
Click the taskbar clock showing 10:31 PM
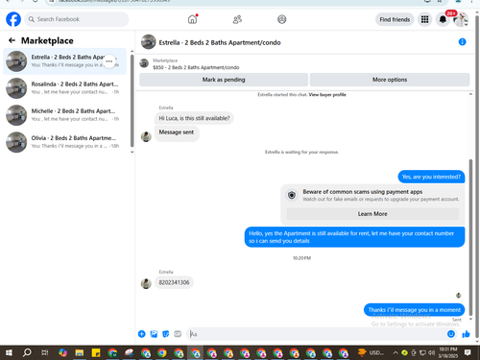[448, 352]
